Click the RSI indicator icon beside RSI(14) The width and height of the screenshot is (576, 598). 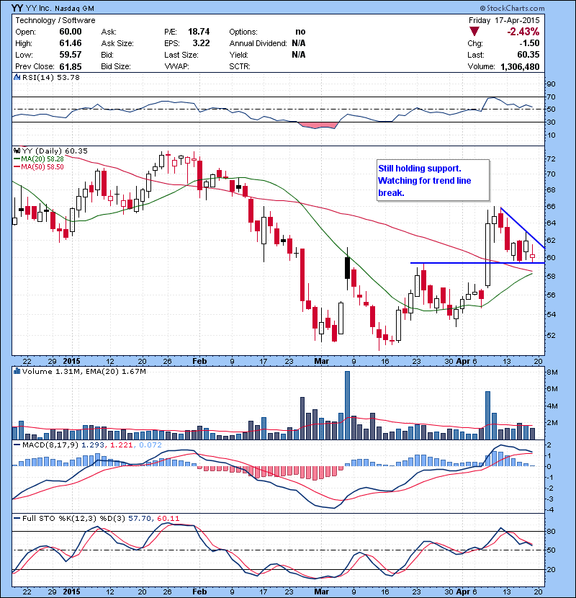click(x=17, y=77)
